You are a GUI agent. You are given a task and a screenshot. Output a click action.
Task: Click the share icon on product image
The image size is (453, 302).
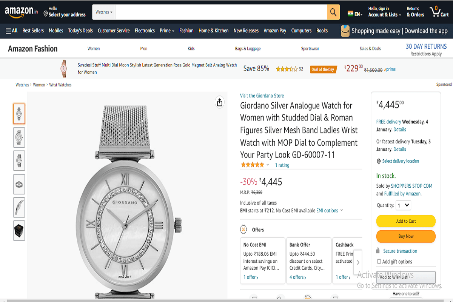(x=219, y=102)
